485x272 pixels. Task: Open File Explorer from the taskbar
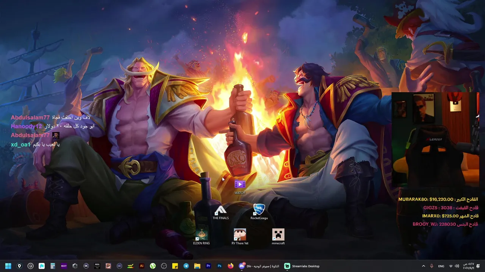tap(197, 266)
